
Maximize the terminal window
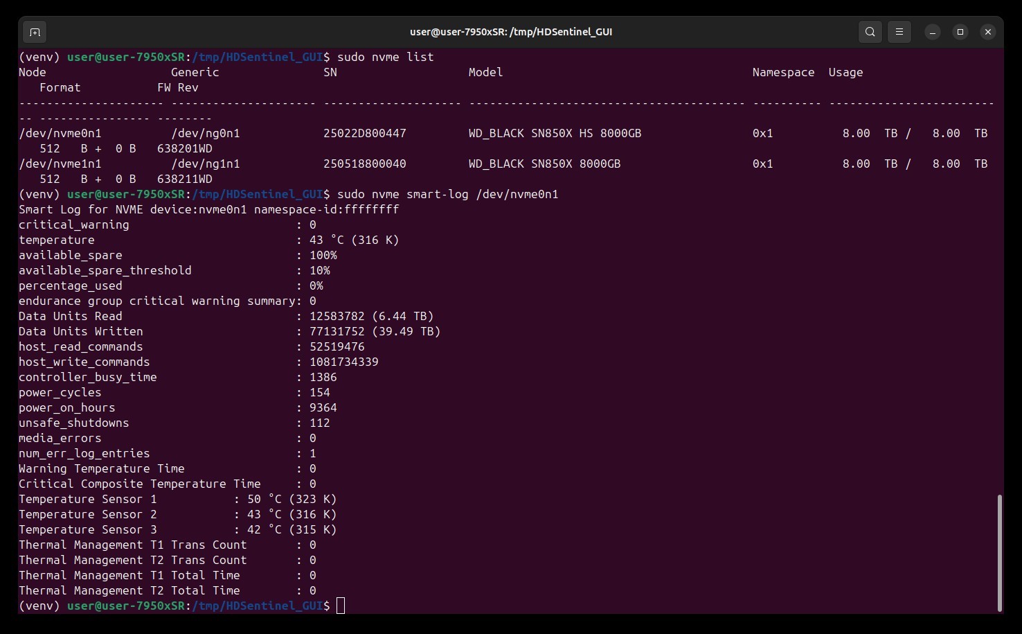pyautogui.click(x=960, y=32)
